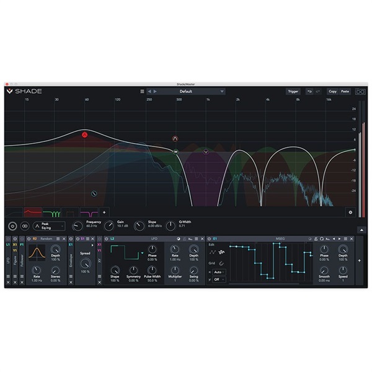Image resolution: width=372 pixels, height=372 pixels.
Task: Click the Copy button
Action: (332, 91)
